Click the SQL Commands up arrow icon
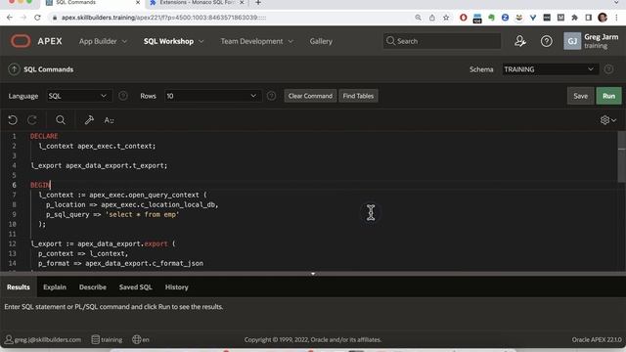The image size is (626, 352). pos(14,69)
